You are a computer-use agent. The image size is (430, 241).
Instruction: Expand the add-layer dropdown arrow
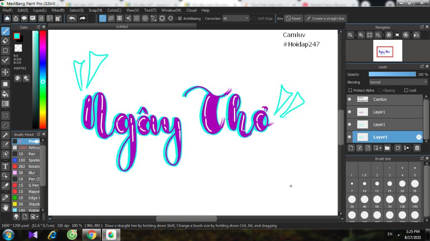coord(380,148)
